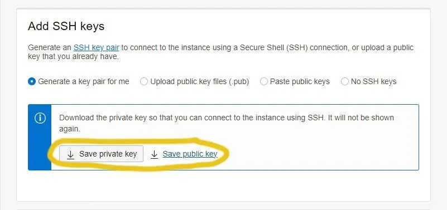Click the Paste public keys label text
The width and height of the screenshot is (447, 210).
pyautogui.click(x=300, y=82)
